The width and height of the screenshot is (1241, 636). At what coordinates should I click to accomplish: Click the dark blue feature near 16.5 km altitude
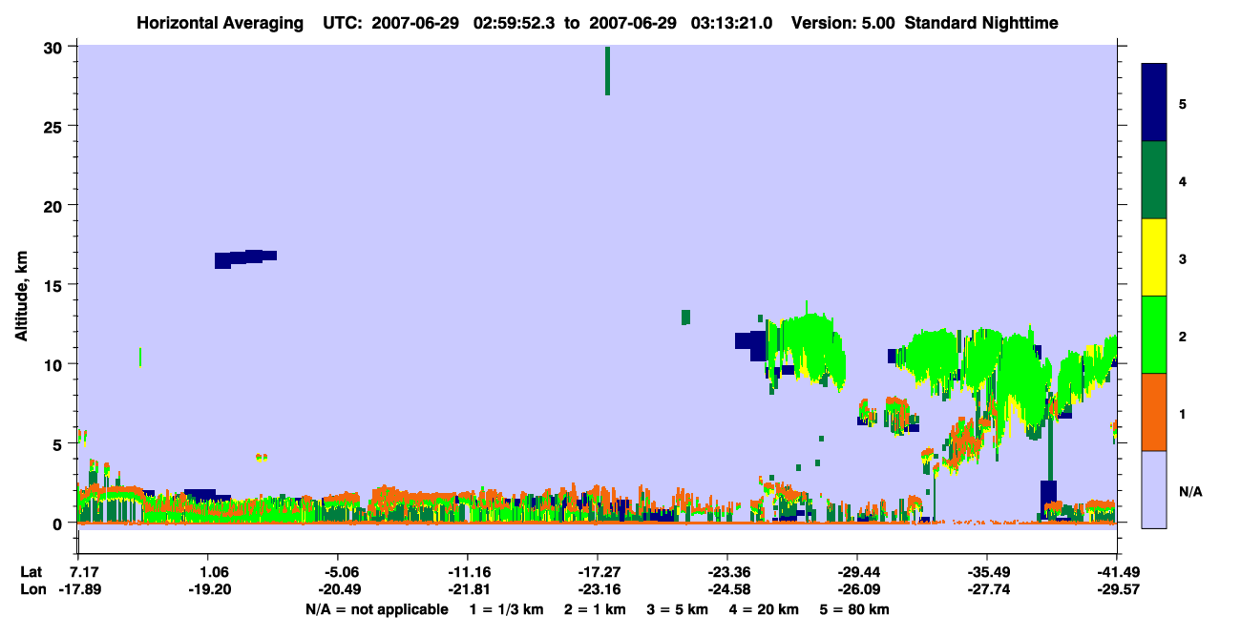click(245, 257)
